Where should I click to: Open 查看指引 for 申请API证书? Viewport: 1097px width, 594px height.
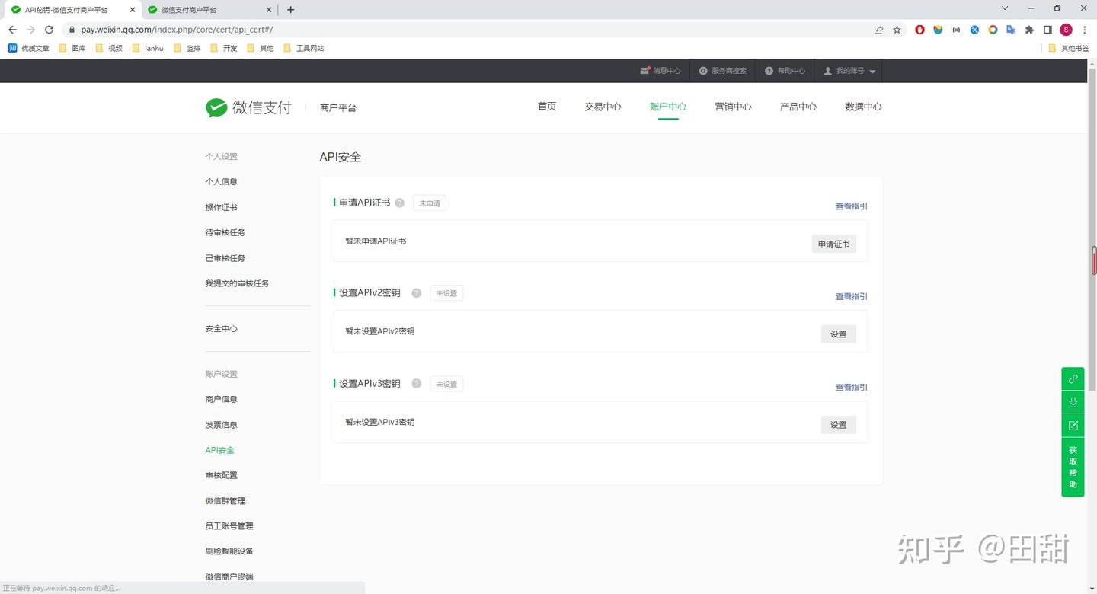point(851,206)
